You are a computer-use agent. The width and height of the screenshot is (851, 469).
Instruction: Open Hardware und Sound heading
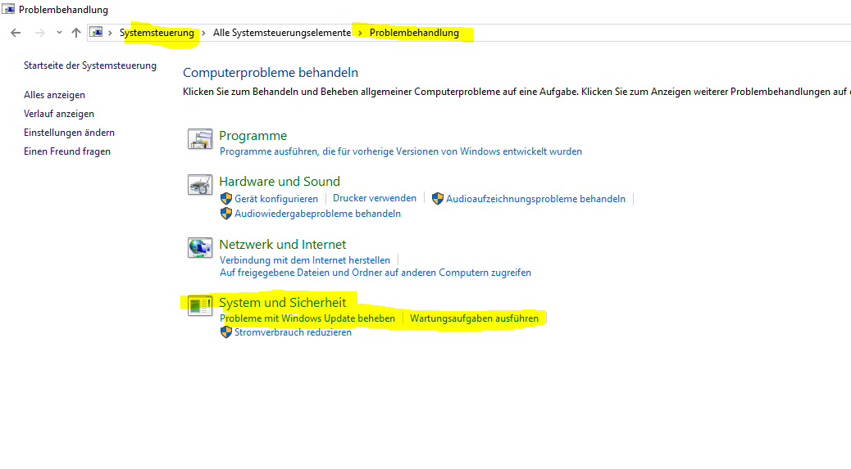pyautogui.click(x=280, y=182)
